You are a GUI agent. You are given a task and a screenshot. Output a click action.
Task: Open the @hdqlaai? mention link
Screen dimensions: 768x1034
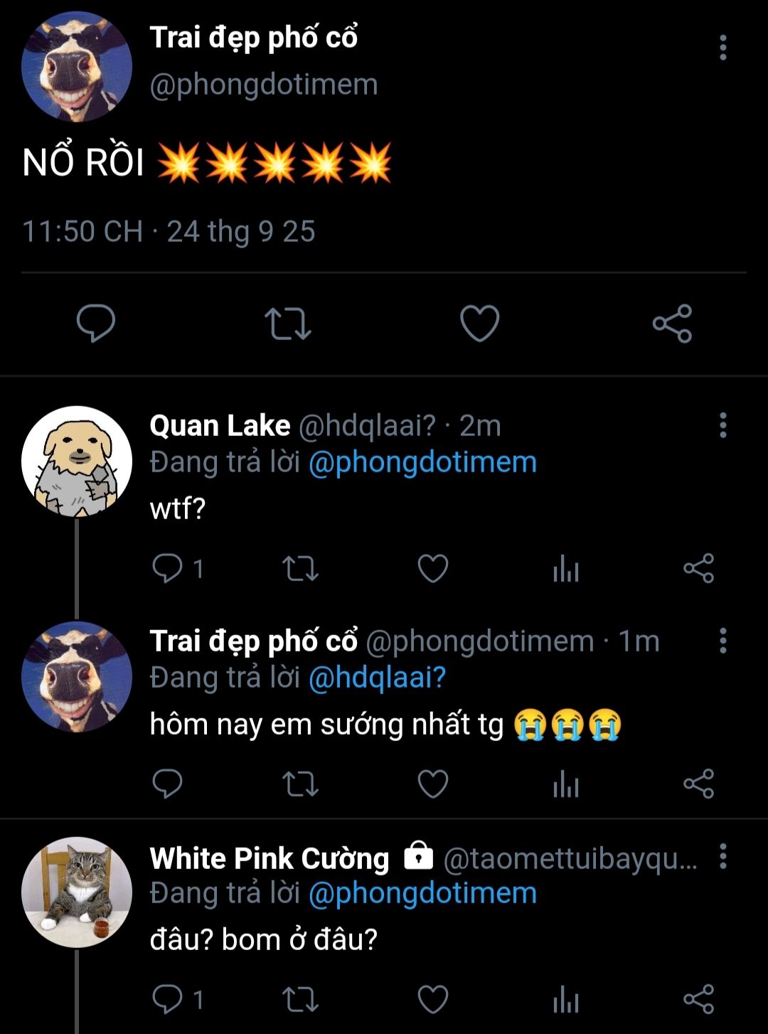(377, 678)
